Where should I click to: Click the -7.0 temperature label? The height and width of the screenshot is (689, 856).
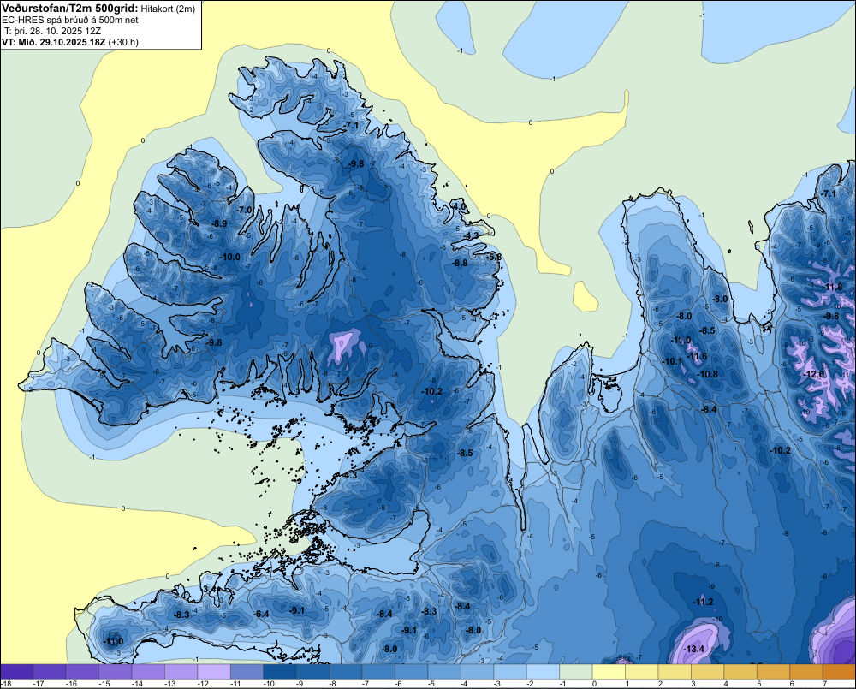pyautogui.click(x=244, y=210)
